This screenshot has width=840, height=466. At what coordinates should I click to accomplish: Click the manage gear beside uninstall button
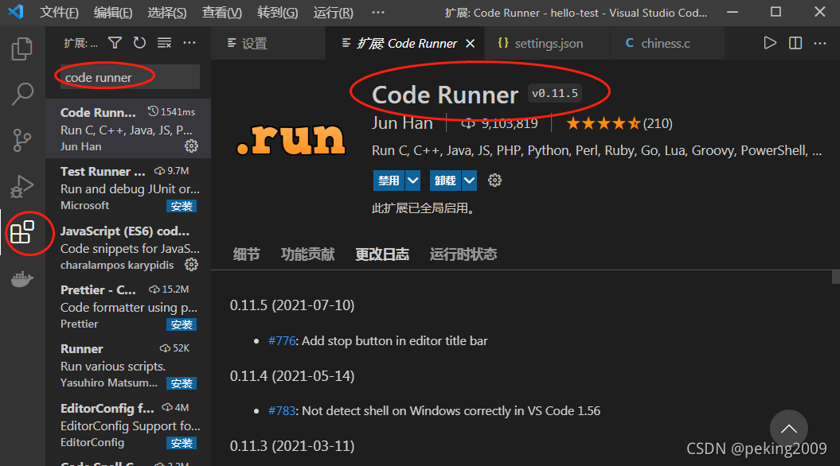tap(494, 181)
